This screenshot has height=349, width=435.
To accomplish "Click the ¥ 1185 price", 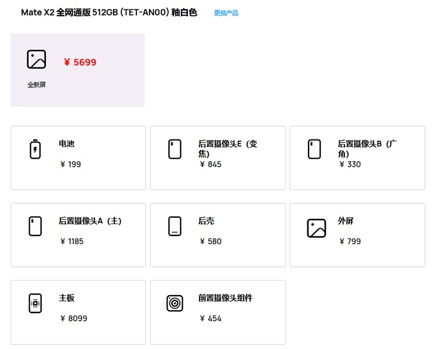I will tap(72, 241).
